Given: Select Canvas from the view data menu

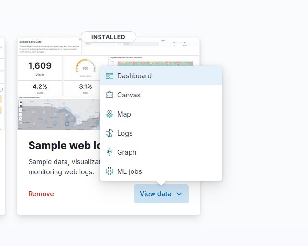Looking at the screenshot, I should 129,95.
